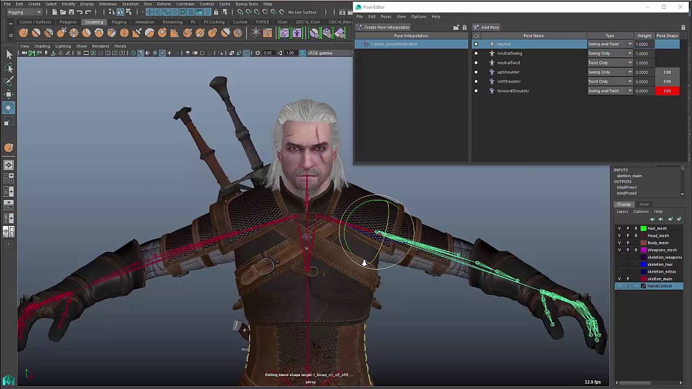The width and height of the screenshot is (692, 389).
Task: Select the first Sculpt tool on the shelf
Action: click(23, 33)
